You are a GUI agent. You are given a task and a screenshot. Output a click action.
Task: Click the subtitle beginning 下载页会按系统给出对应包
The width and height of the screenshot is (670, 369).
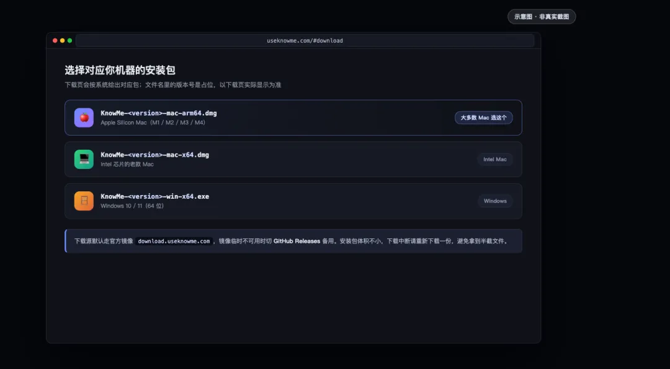coord(173,85)
